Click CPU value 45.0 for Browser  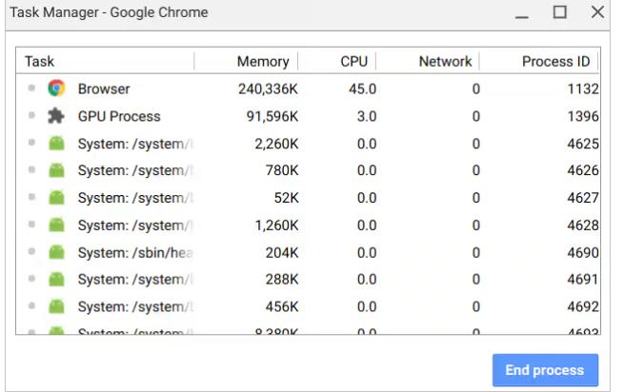363,89
